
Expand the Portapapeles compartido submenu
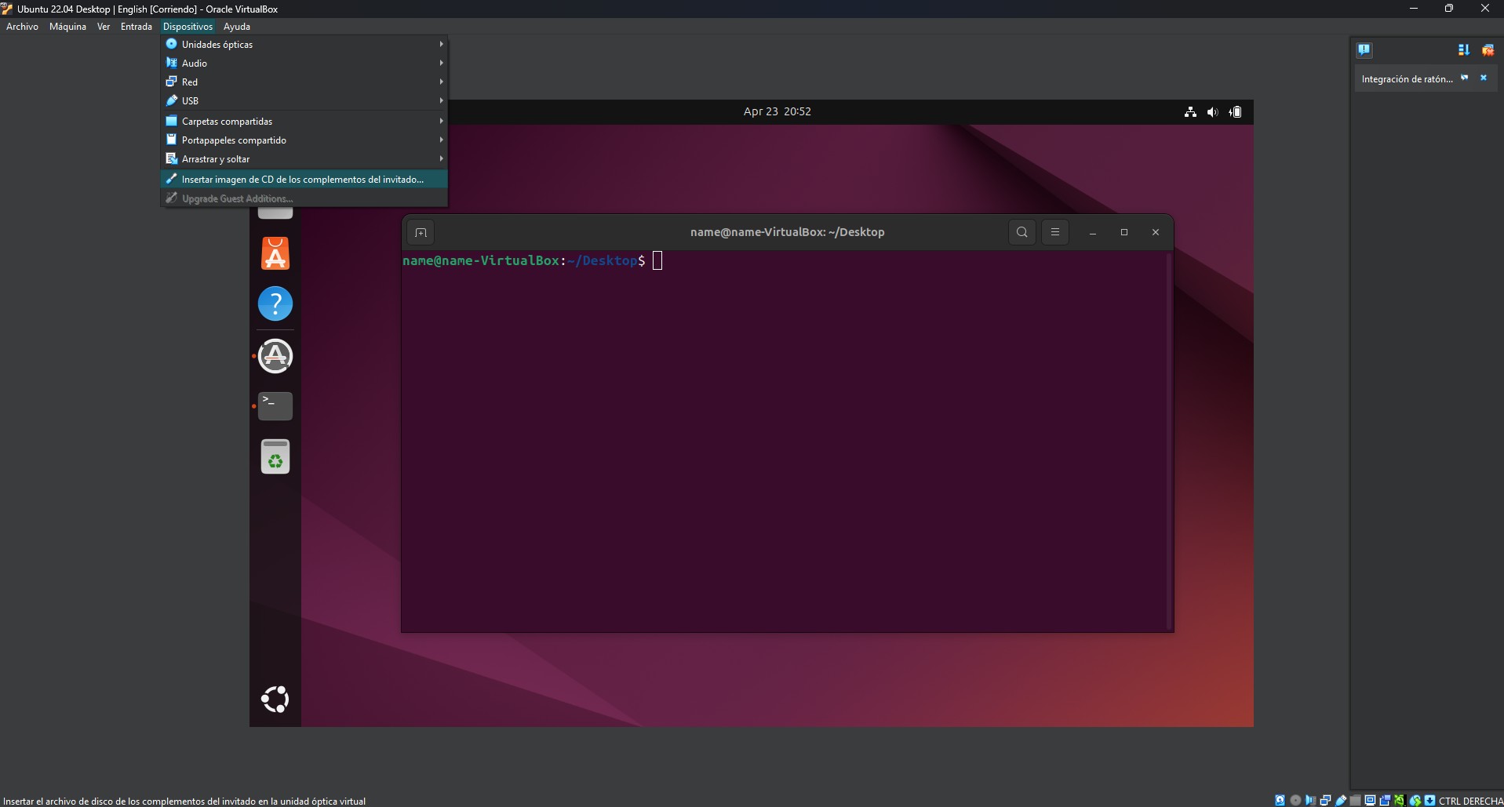tap(304, 140)
